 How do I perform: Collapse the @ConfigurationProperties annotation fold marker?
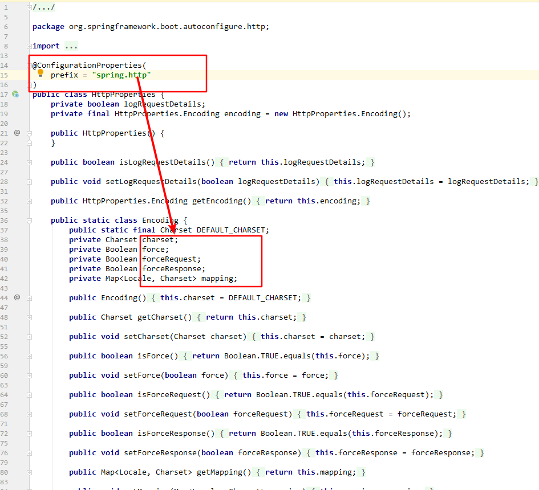pos(29,65)
